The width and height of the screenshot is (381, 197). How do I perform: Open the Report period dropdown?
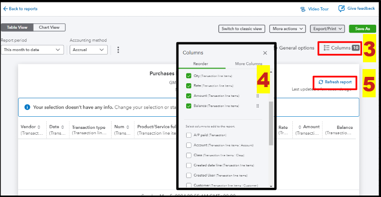point(32,50)
